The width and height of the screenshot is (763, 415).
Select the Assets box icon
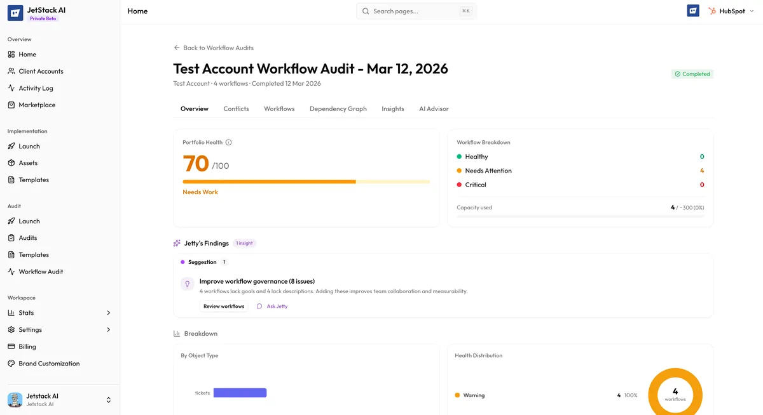(13, 162)
